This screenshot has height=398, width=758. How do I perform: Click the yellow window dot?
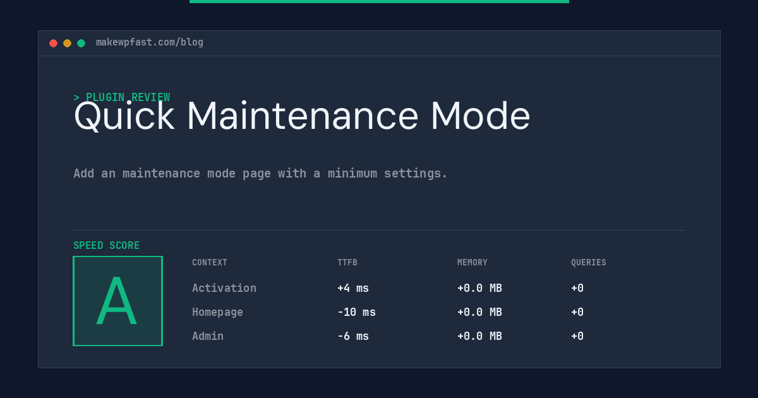click(x=67, y=43)
